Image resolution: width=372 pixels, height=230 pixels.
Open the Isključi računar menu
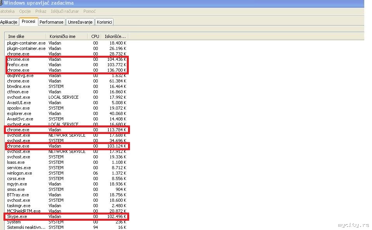[x=64, y=11]
